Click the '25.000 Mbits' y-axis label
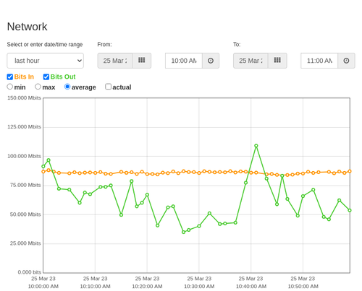The image size is (362, 291). click(25, 243)
